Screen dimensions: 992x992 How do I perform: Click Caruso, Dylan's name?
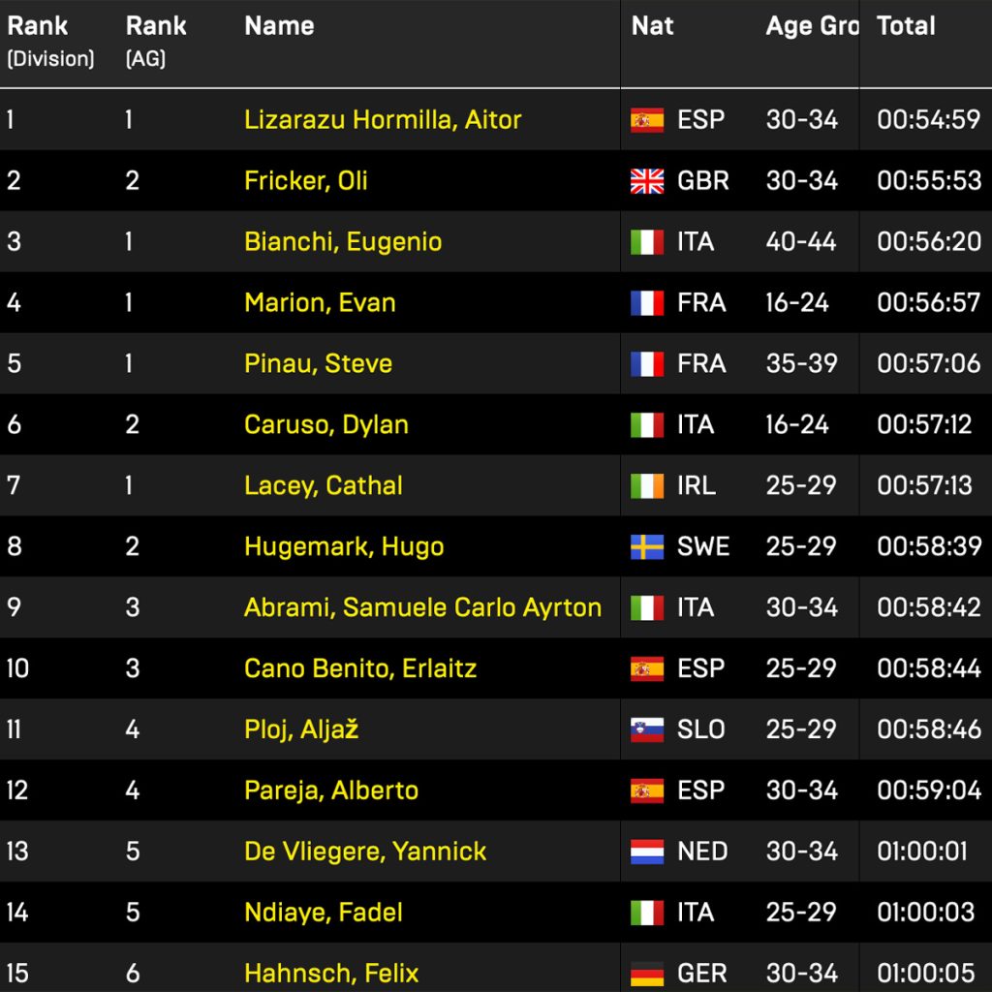tap(326, 424)
